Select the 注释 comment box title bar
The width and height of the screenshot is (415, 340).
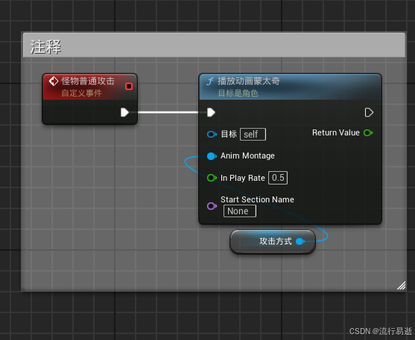[214, 45]
